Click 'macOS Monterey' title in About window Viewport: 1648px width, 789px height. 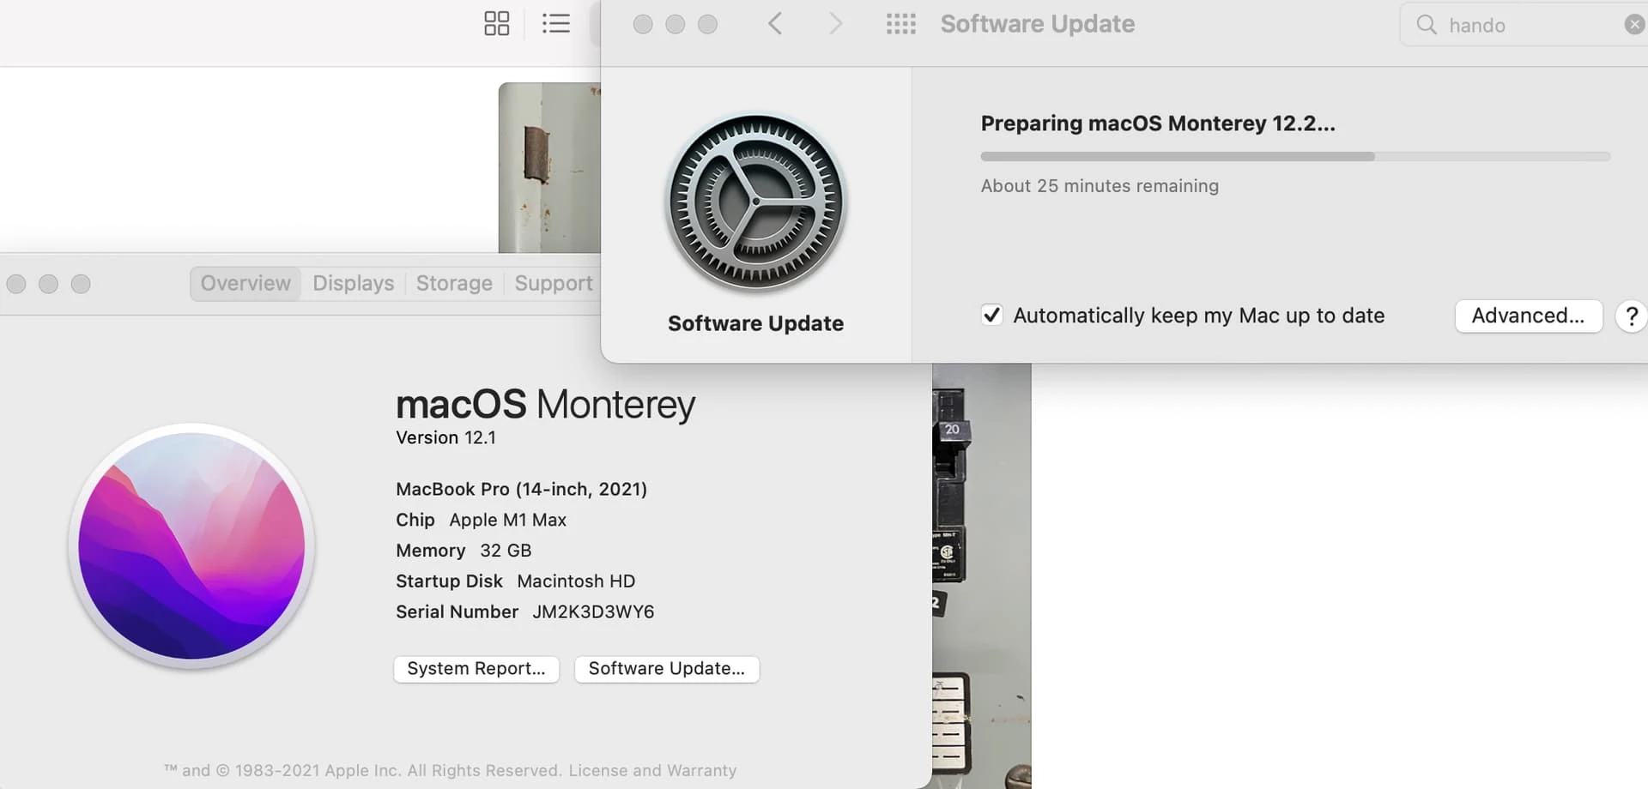545,404
